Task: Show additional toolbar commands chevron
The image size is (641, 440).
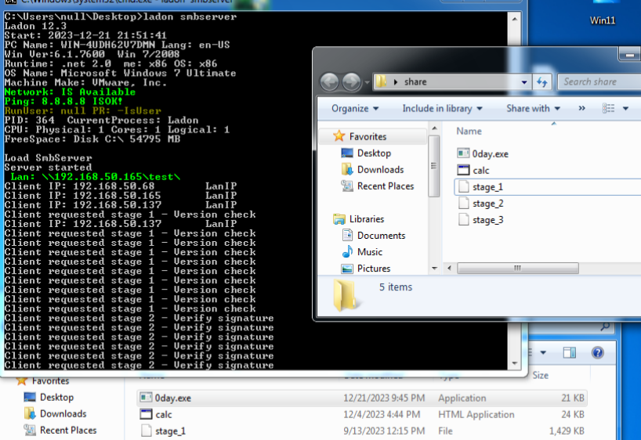Action: [581, 108]
